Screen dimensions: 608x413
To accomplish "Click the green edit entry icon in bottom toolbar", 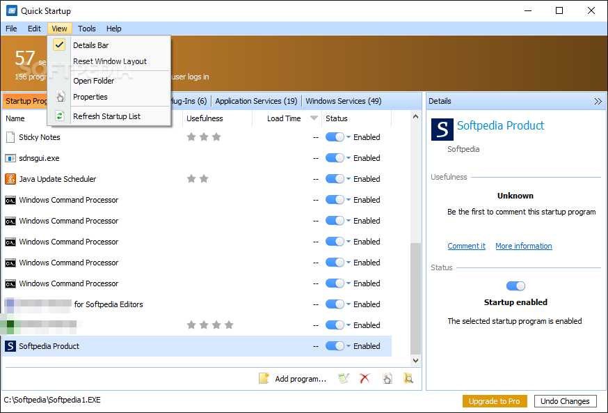I will point(344,378).
